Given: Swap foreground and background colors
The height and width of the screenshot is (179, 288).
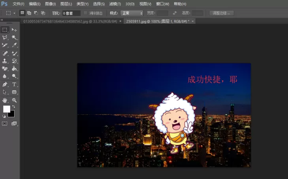Looking at the screenshot, I should [14, 107].
